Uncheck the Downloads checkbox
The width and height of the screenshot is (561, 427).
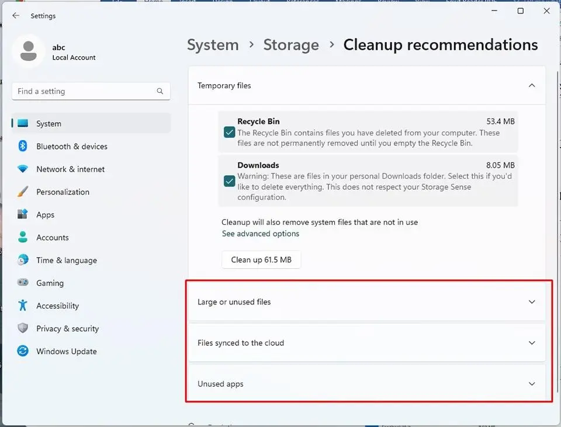(229, 181)
